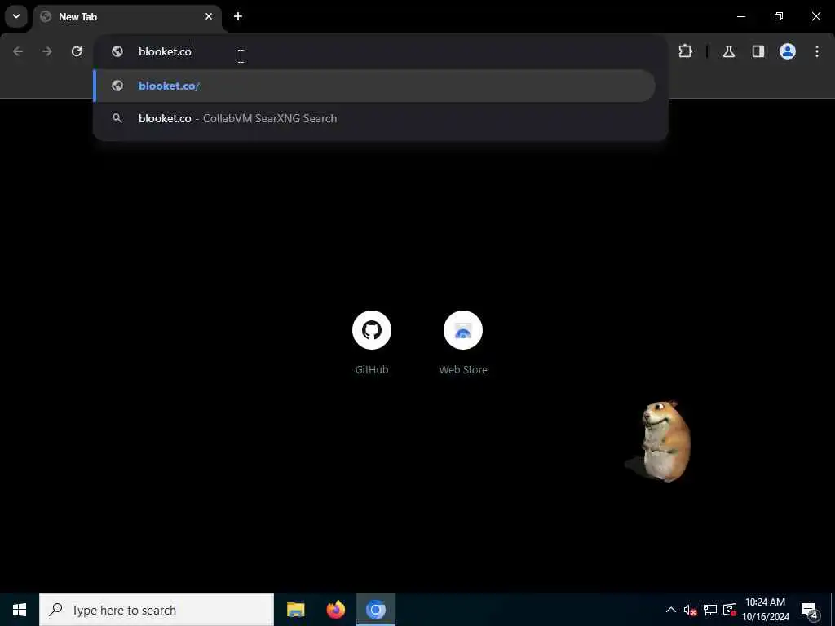The height and width of the screenshot is (626, 835).
Task: Go forward with the forward arrow
Action: tap(47, 51)
